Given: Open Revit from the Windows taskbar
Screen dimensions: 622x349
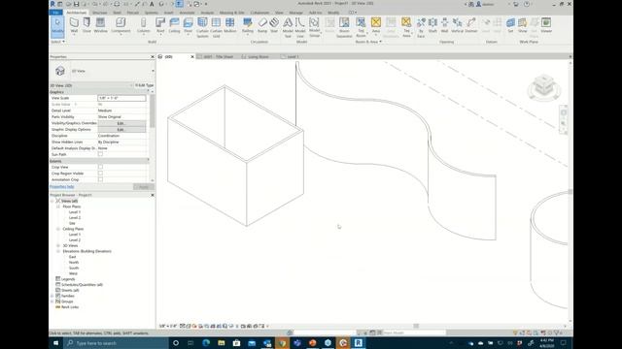Looking at the screenshot, I should click(x=359, y=343).
